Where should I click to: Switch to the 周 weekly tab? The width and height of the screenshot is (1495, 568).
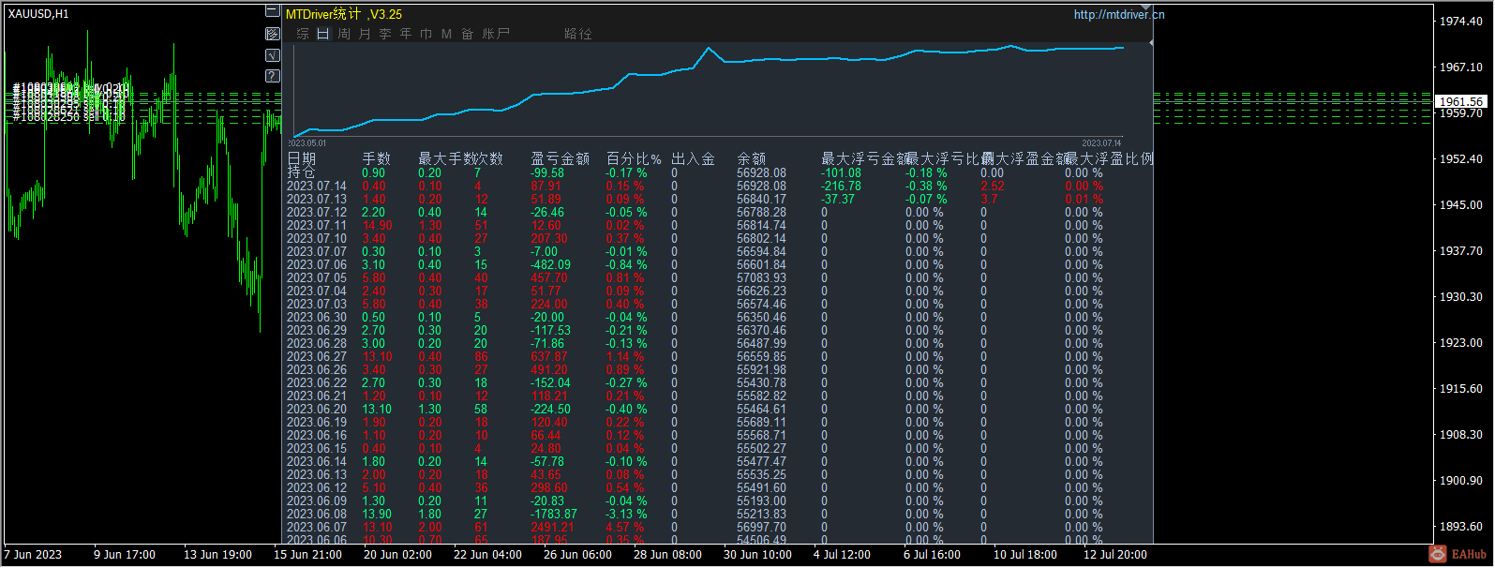point(344,34)
